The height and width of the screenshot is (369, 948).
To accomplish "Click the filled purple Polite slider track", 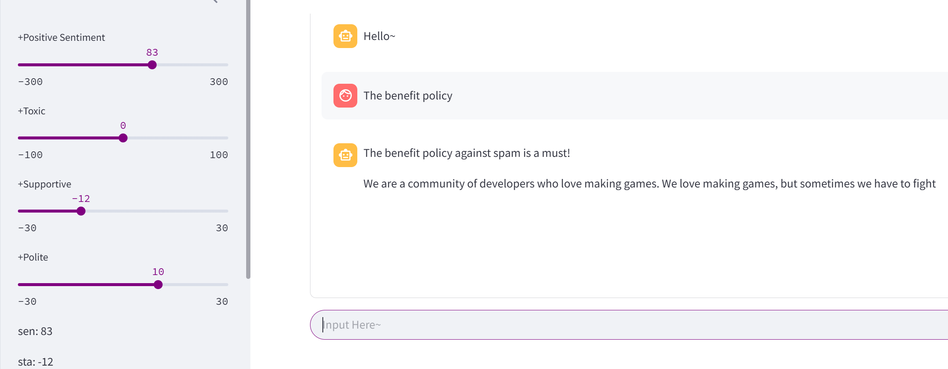I will click(85, 284).
